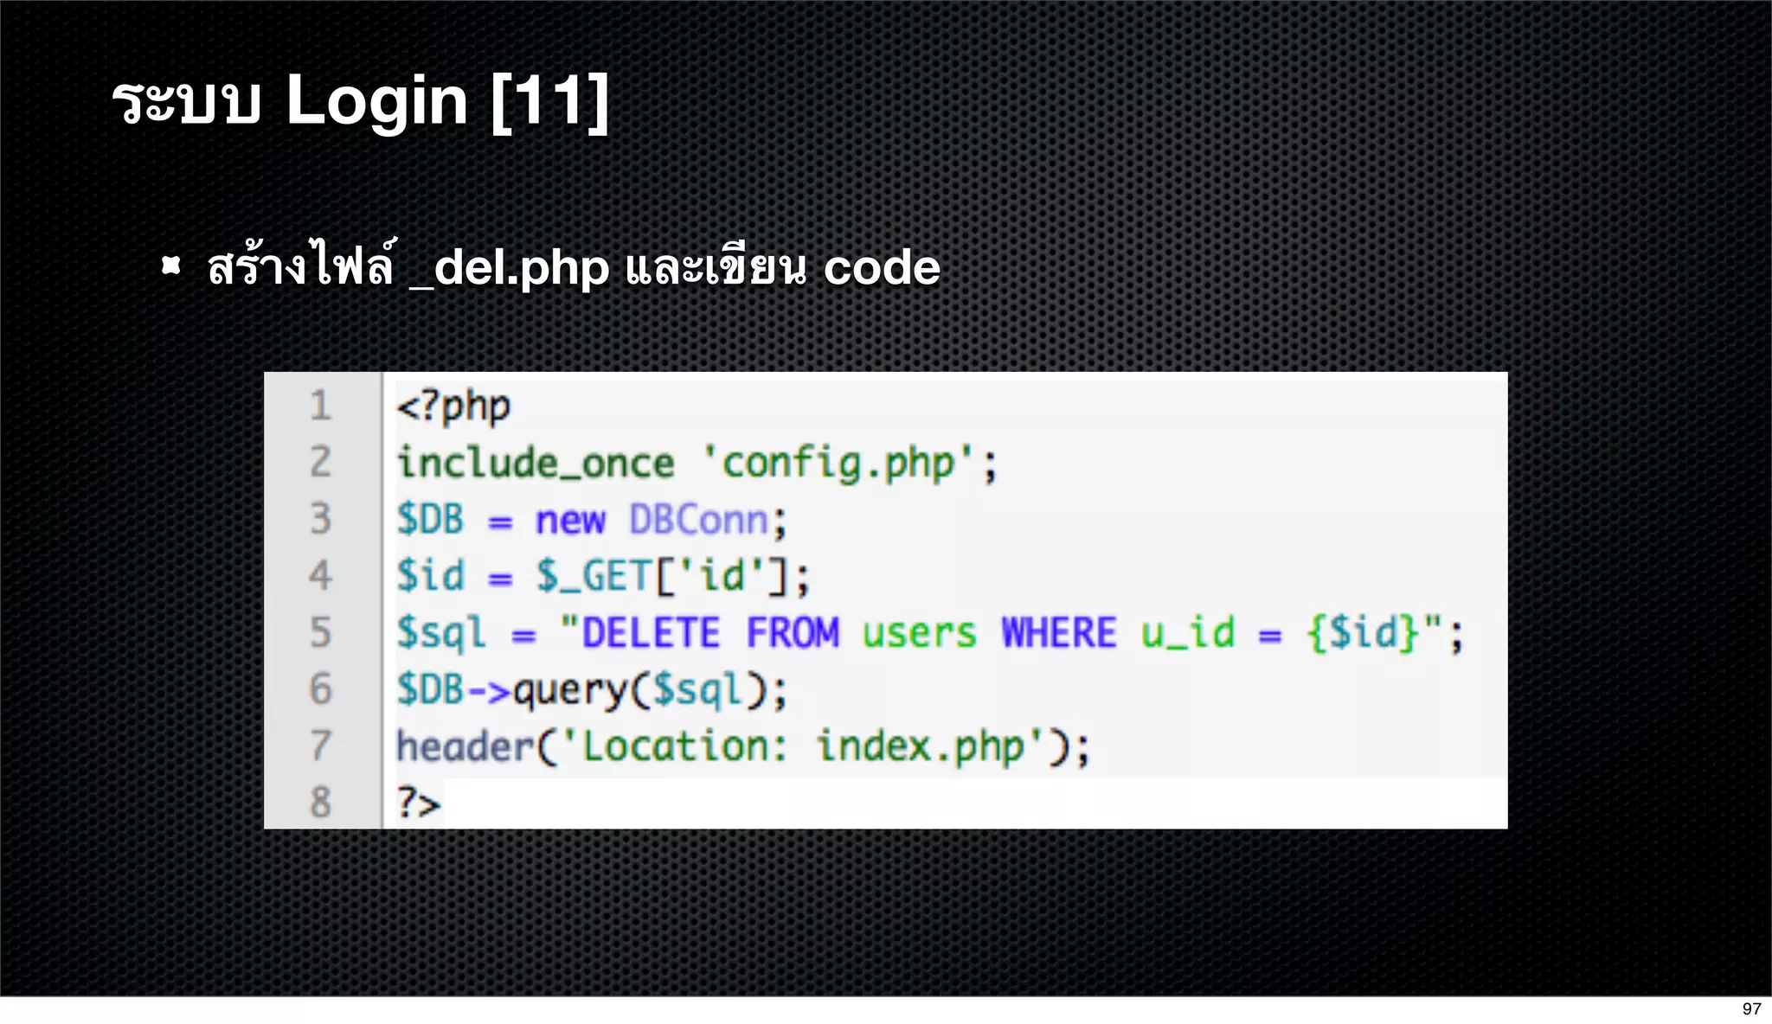
Task: Click the 'config.php' string
Action: (x=839, y=464)
